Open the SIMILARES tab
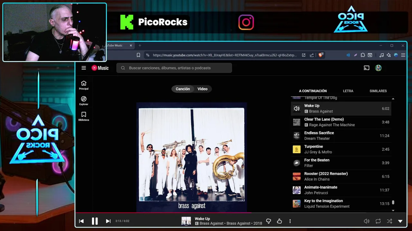The image size is (412, 231). pyautogui.click(x=378, y=91)
